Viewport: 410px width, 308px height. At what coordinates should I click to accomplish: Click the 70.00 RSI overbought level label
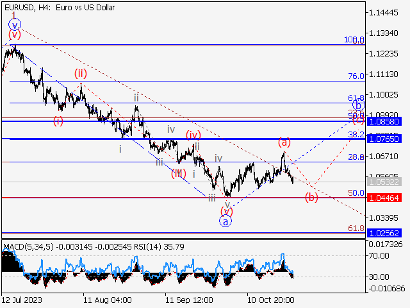[x=379, y=255]
